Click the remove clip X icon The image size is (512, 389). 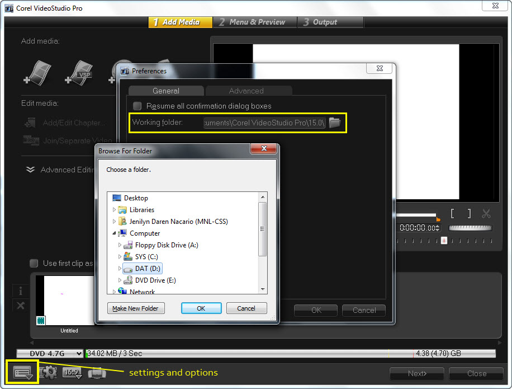(x=20, y=306)
